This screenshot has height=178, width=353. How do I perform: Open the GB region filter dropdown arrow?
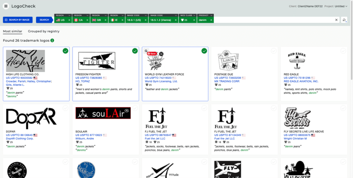click(105, 15)
